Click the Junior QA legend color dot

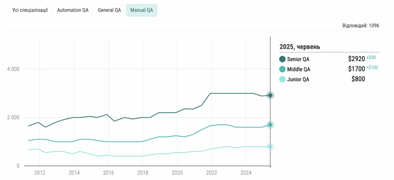(x=282, y=80)
